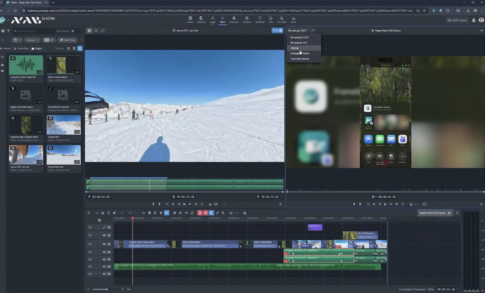
Task: Click the notifications bell icon
Action: coord(474,20)
